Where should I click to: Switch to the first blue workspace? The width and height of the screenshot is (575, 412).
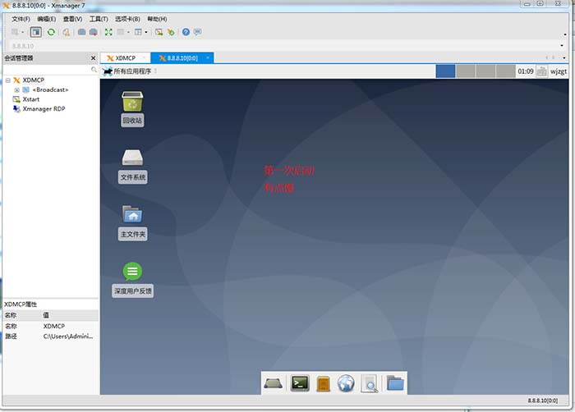click(445, 71)
